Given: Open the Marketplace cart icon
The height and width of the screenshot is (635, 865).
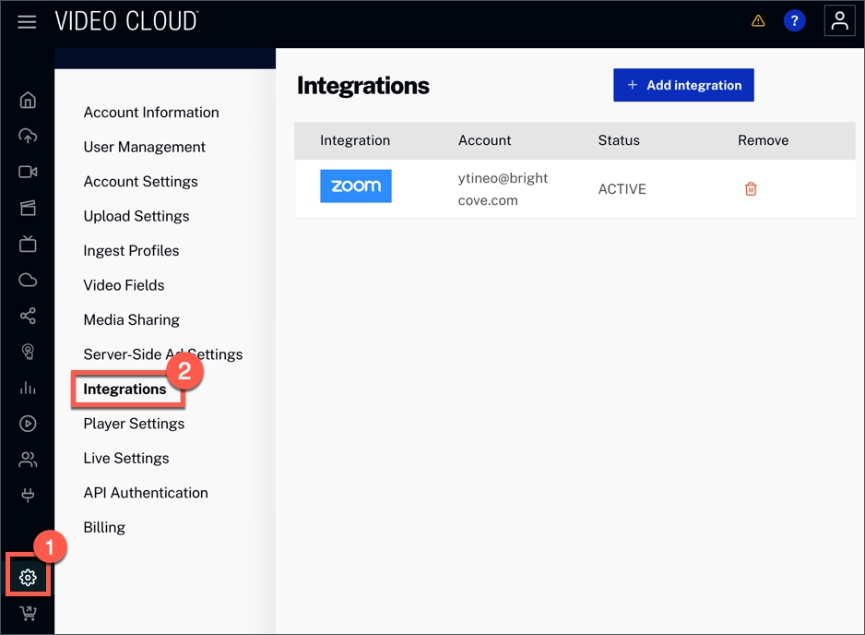Looking at the screenshot, I should tap(27, 612).
